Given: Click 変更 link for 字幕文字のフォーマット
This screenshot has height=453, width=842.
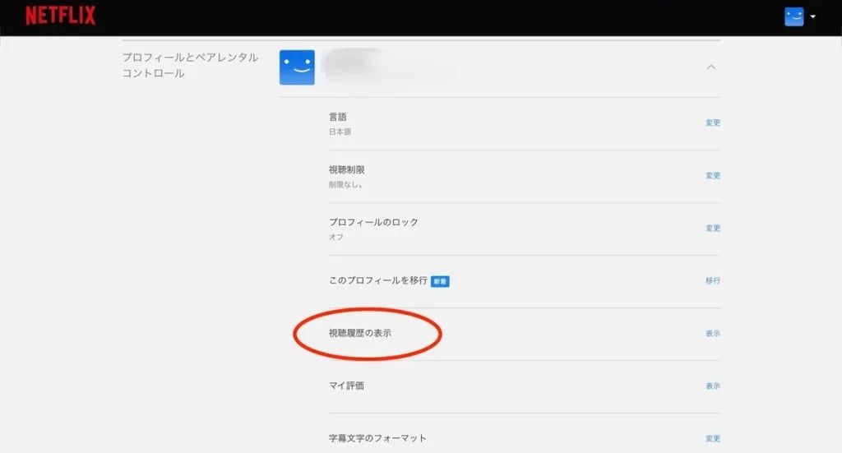Looking at the screenshot, I should coord(712,439).
